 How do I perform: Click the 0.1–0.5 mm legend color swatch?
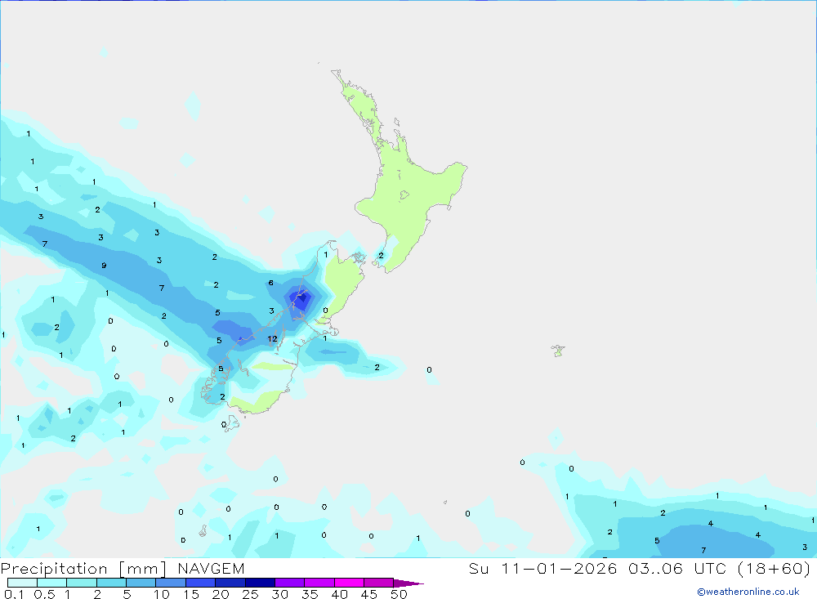pos(22,583)
